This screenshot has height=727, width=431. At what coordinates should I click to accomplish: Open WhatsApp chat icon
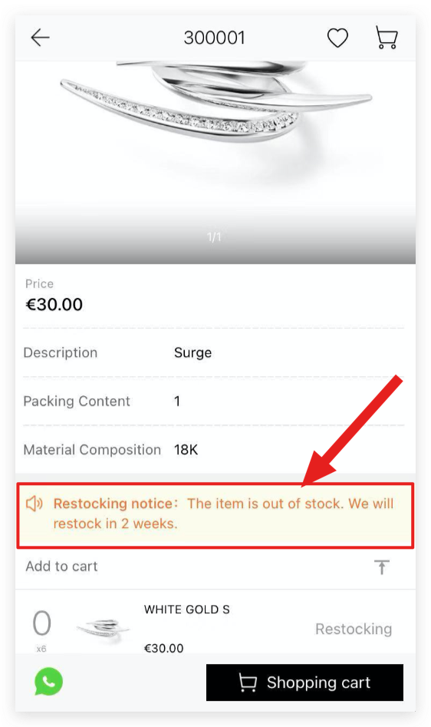pos(48,682)
